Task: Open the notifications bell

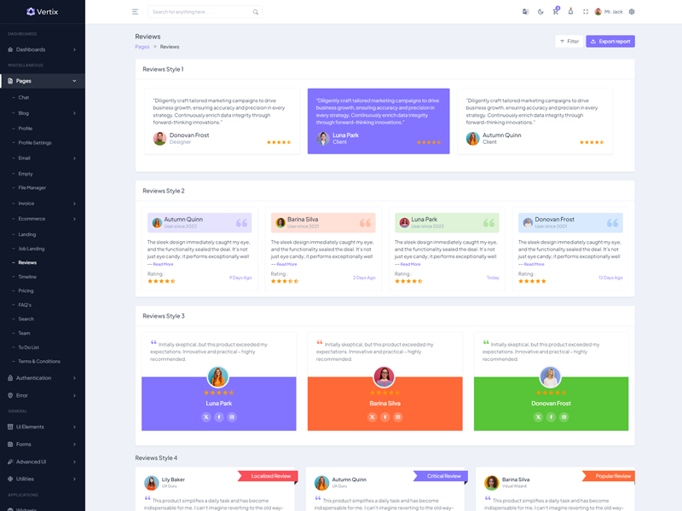Action: (570, 12)
